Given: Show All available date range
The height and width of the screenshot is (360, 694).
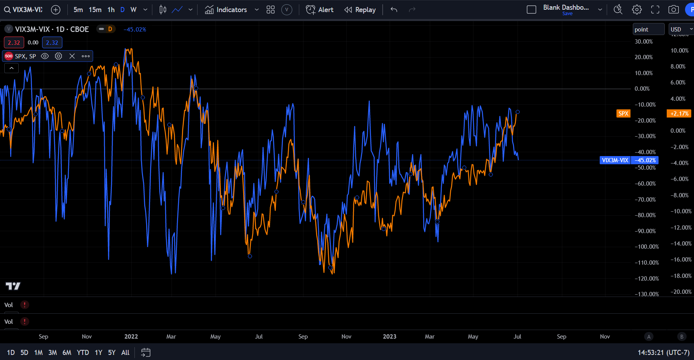Looking at the screenshot, I should pos(125,353).
